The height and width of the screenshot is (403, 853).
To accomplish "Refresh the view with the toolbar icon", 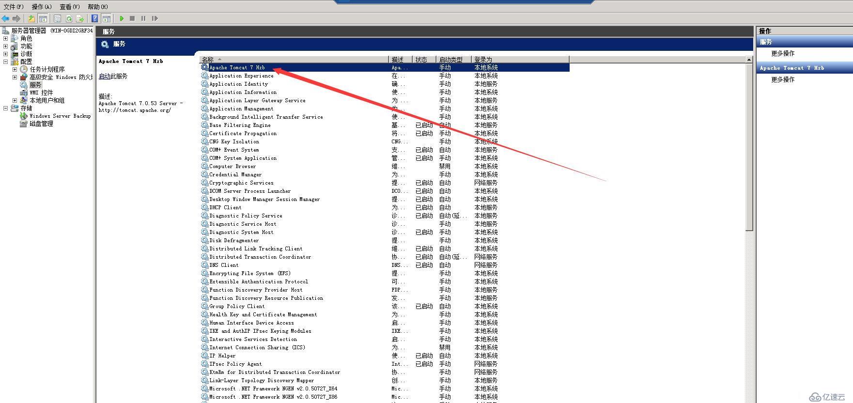I will pos(69,18).
